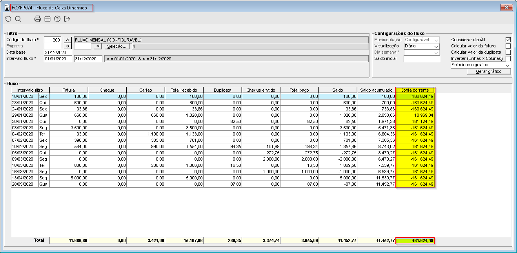The width and height of the screenshot is (517, 253).
Task: Click the magnifier search toolbar icon
Action: (18, 19)
